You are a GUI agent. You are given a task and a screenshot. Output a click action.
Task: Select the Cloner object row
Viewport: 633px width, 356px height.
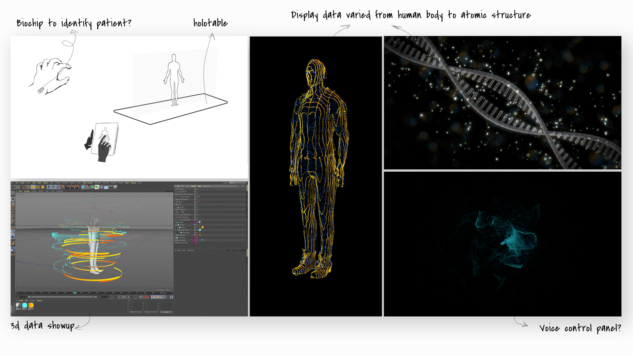point(209,225)
